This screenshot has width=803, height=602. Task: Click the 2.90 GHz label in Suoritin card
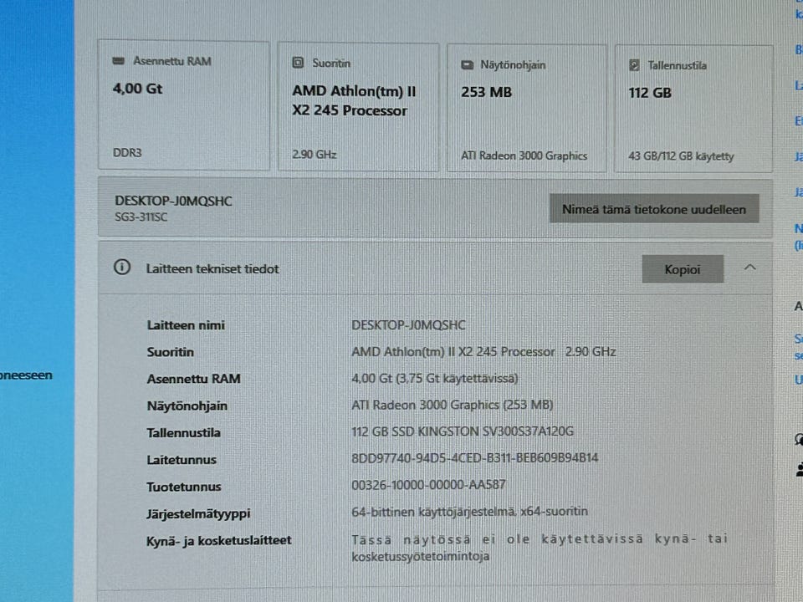click(x=314, y=154)
